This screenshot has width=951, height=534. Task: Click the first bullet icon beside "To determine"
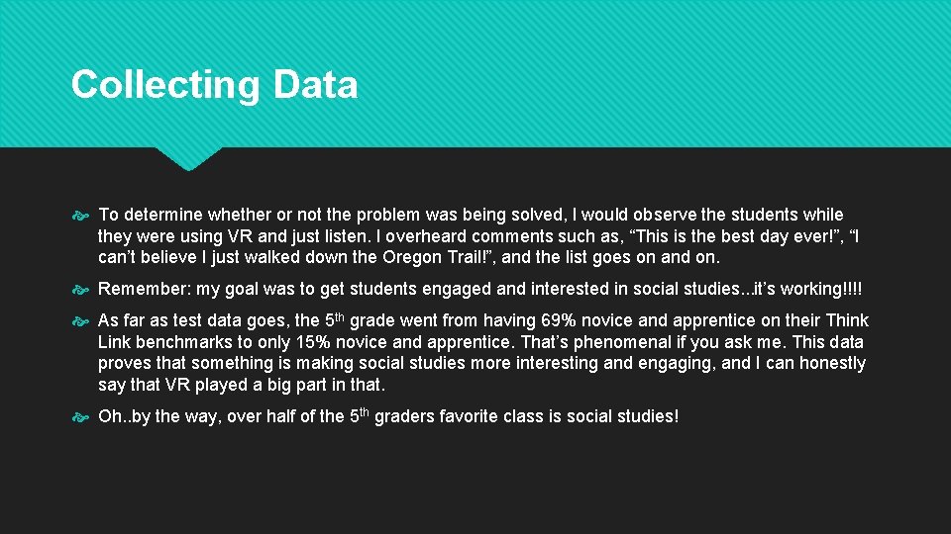click(x=80, y=216)
